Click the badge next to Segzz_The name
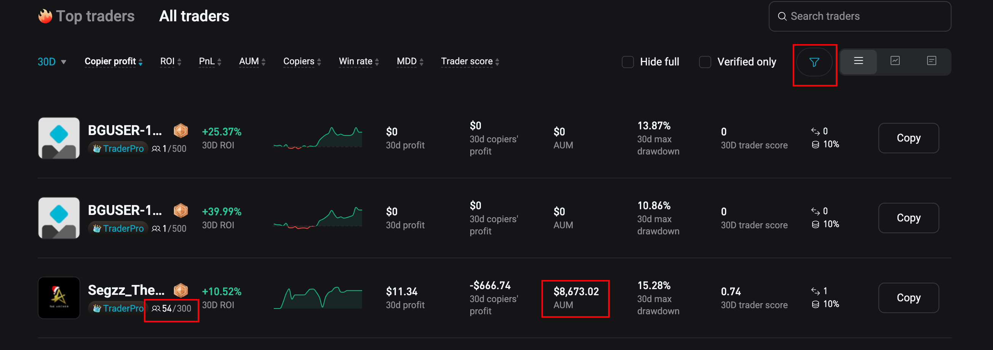The image size is (993, 350). (180, 290)
